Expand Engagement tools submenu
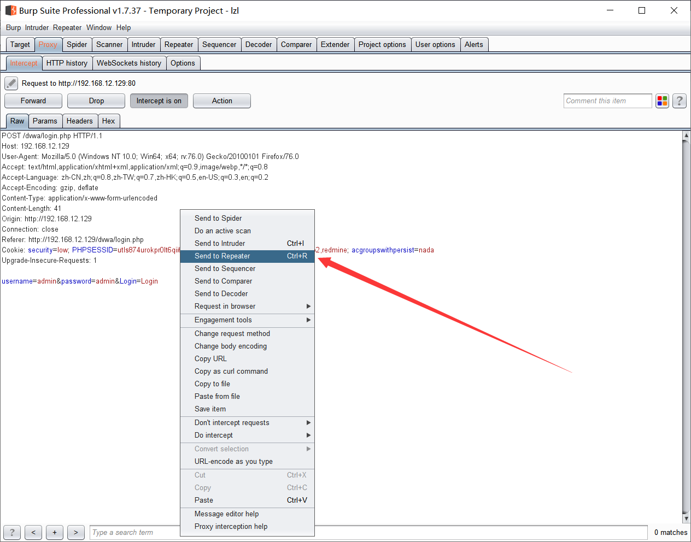 pyautogui.click(x=247, y=320)
